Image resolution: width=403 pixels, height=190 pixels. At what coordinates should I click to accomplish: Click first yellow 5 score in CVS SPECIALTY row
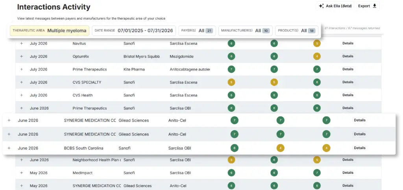[x=231, y=82]
